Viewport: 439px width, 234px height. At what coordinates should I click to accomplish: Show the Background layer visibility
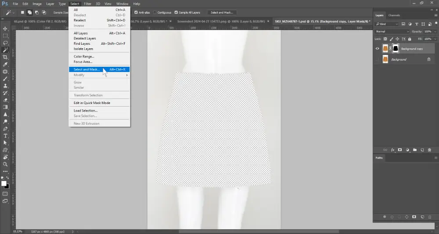point(377,59)
